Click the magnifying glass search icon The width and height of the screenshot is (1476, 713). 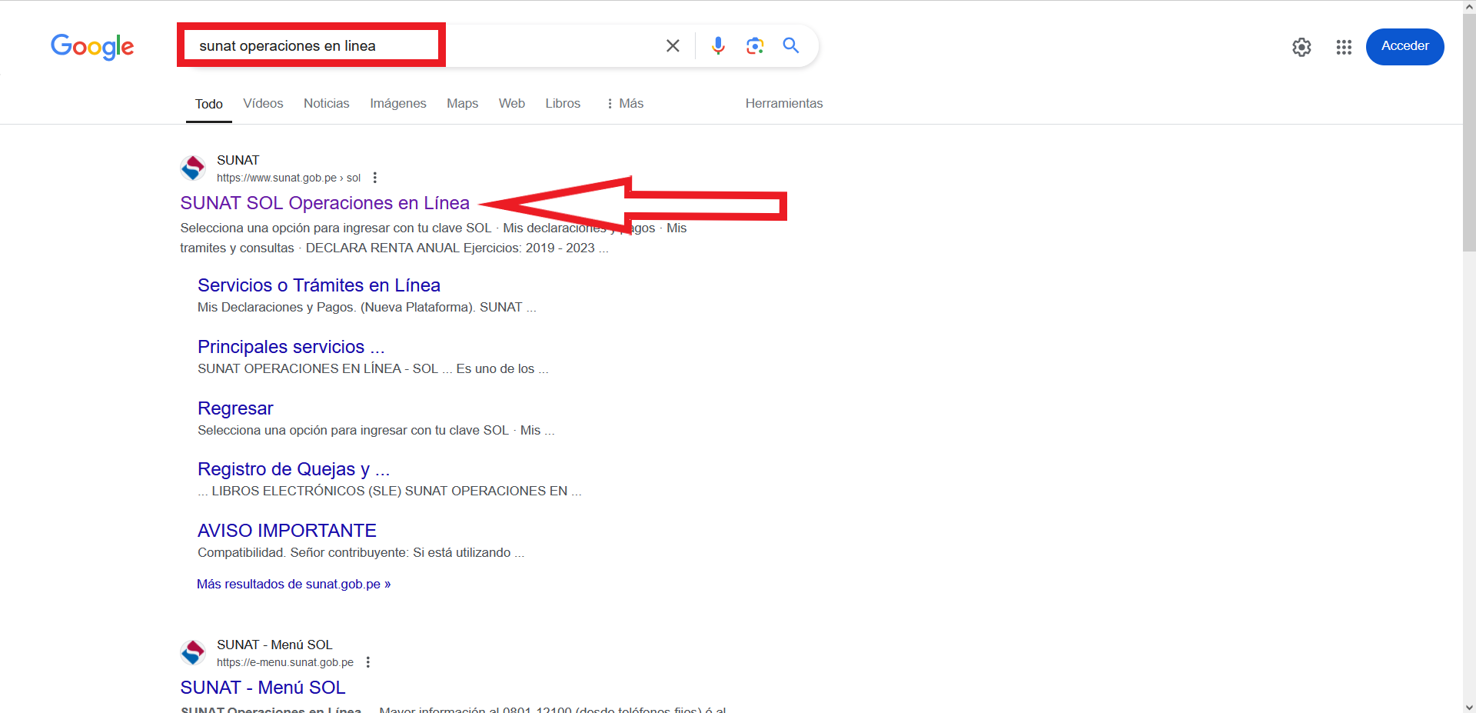(x=791, y=46)
